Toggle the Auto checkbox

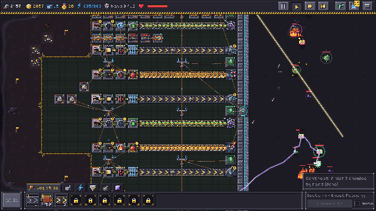[x=357, y=203]
